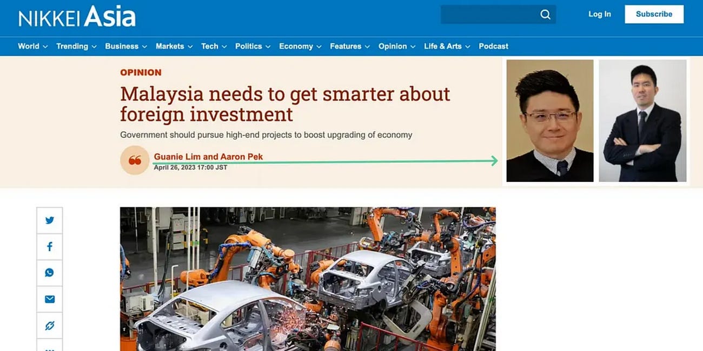
Task: Click the OPINION category label
Action: pos(141,72)
